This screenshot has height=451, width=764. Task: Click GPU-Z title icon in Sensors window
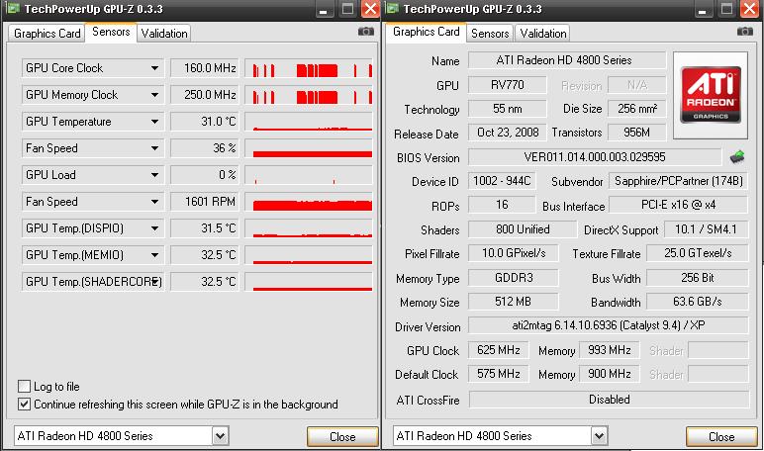(13, 8)
